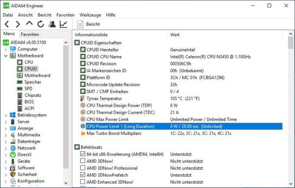Go up one level with the up arrow
This screenshot has width=295, height=188.
29,24
